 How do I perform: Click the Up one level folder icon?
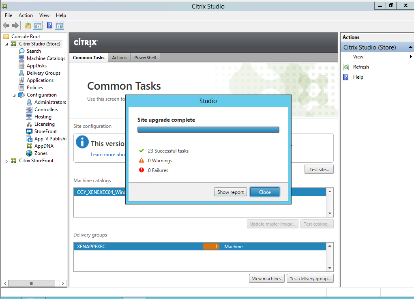click(x=28, y=26)
